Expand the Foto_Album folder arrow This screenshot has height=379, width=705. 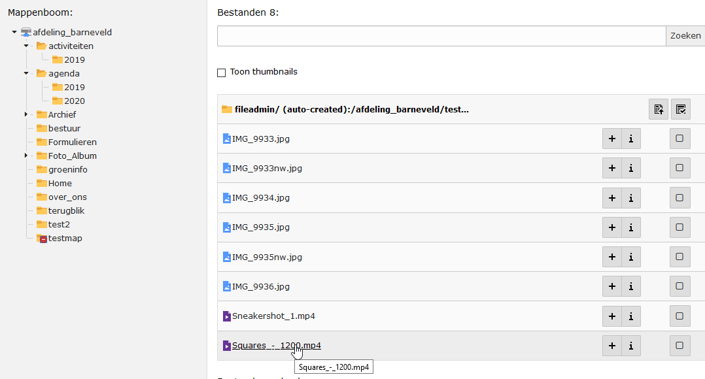click(27, 156)
